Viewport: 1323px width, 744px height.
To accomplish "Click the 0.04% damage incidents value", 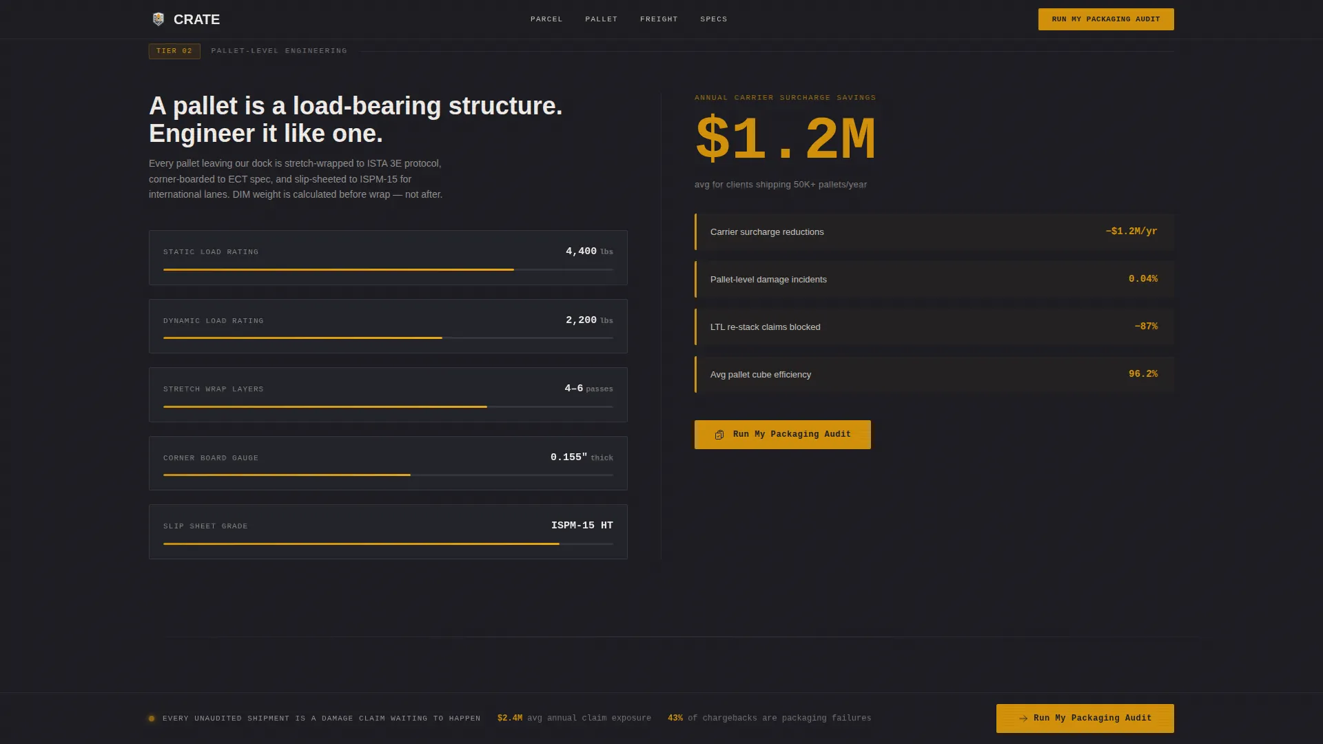I will tap(1143, 279).
